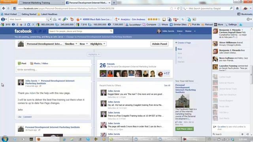Open the Admin Panel
Viewport: 253px width, 142px height.
[159, 44]
